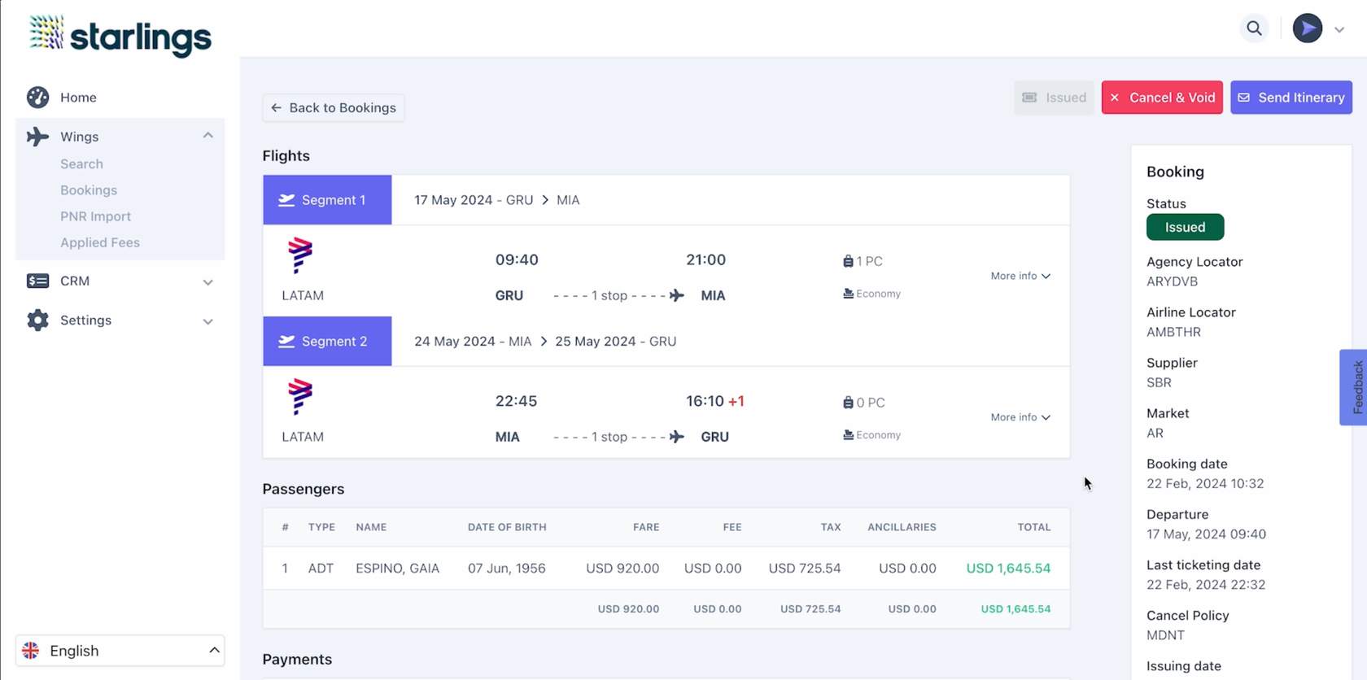Expand More info for Segment 2
This screenshot has width=1367, height=680.
point(1020,417)
